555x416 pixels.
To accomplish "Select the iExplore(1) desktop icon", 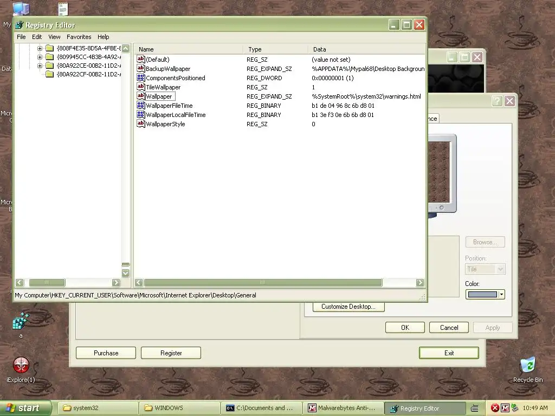I will [21, 365].
